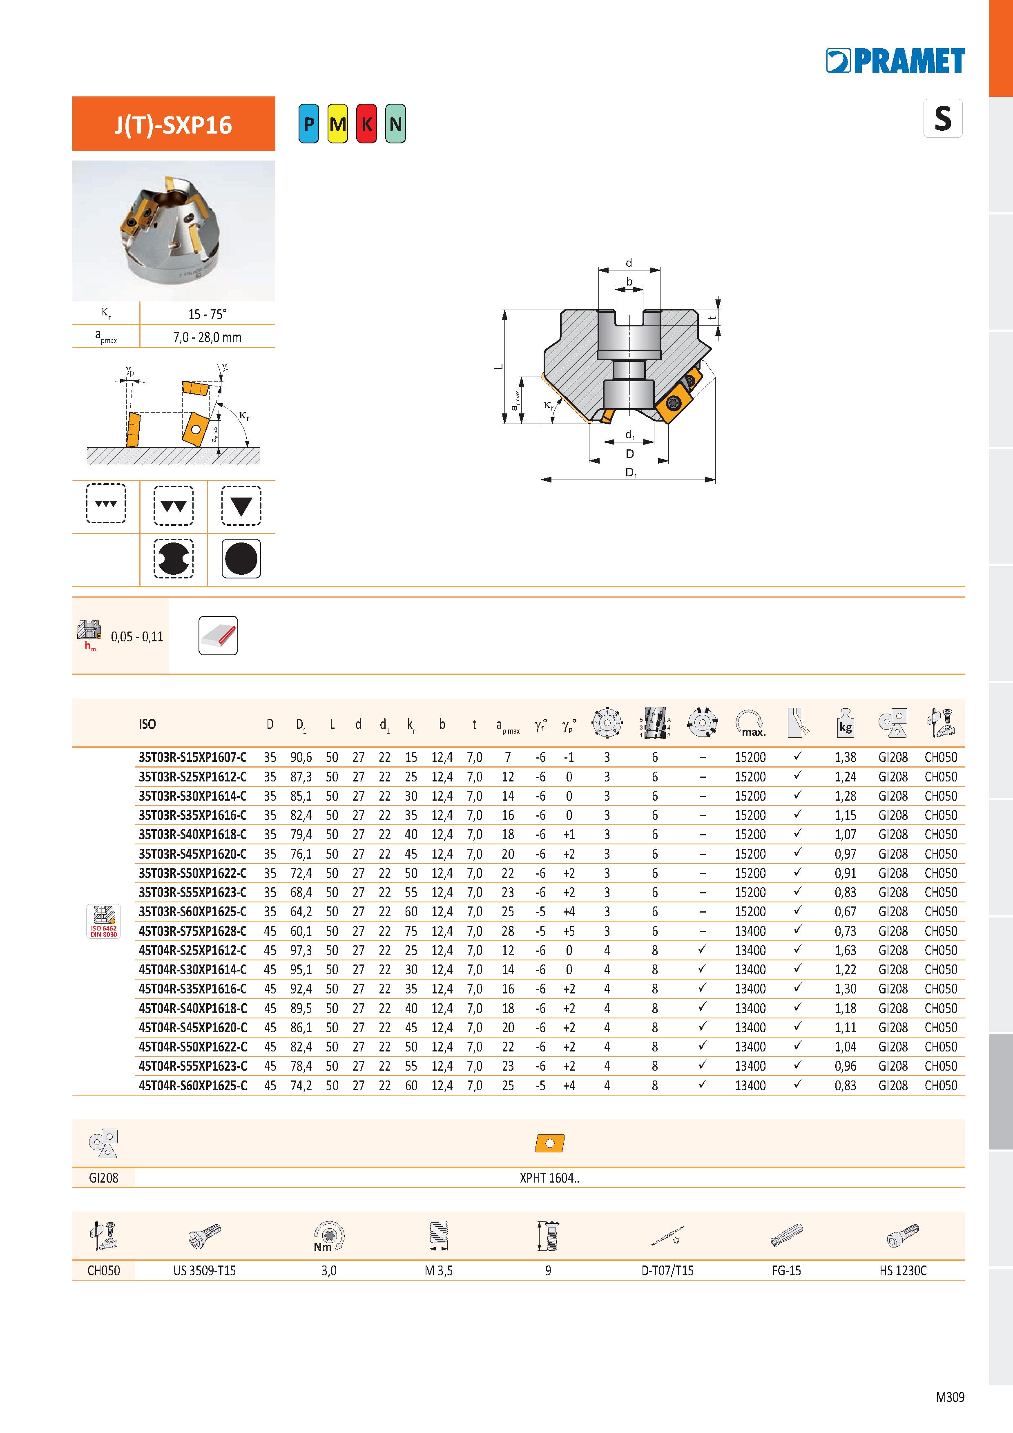The height and width of the screenshot is (1433, 1013).
Task: Click the hm chip thickness icon
Action: (x=90, y=635)
